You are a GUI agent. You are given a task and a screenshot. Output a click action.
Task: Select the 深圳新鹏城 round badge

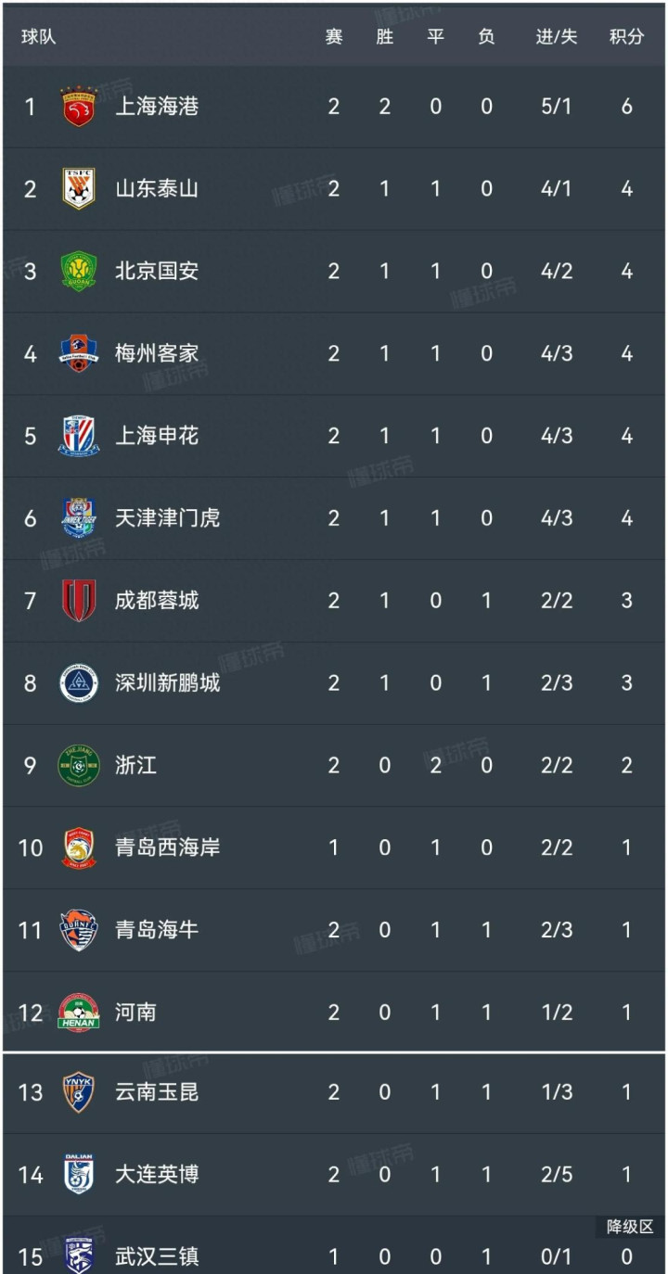point(79,683)
